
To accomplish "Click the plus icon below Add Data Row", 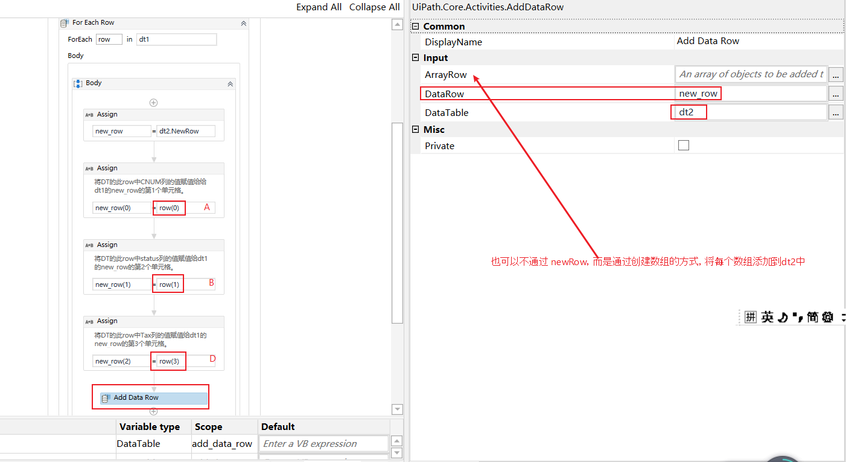I will pos(153,411).
